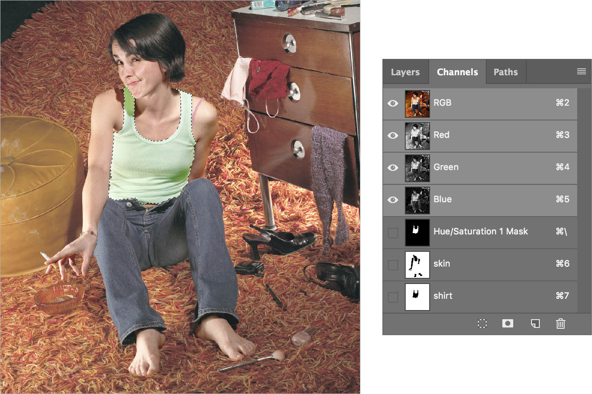Click the RGB channel thumbnail
The width and height of the screenshot is (592, 394).
point(417,104)
